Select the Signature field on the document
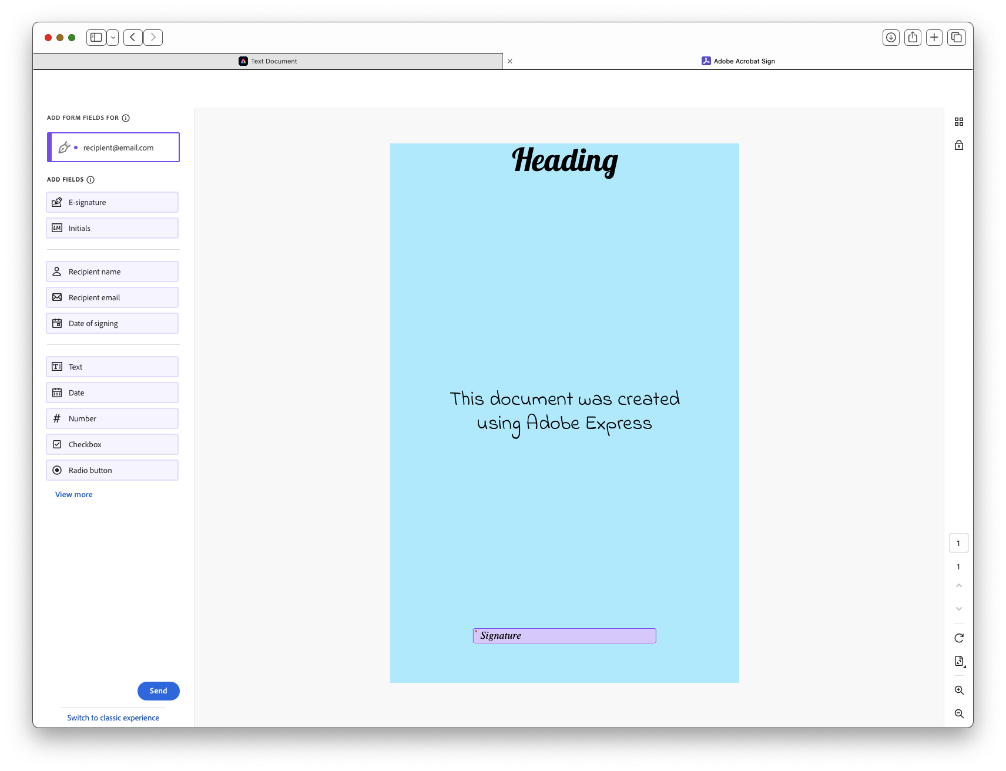 pyautogui.click(x=565, y=636)
